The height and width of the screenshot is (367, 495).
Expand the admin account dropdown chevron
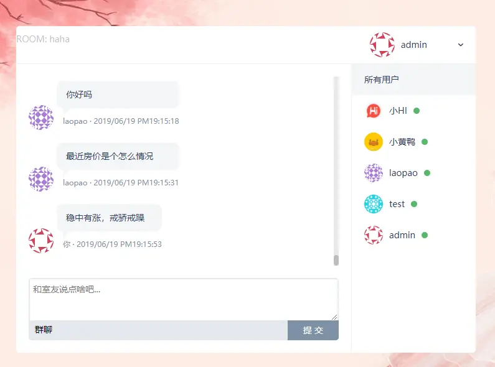(x=461, y=45)
